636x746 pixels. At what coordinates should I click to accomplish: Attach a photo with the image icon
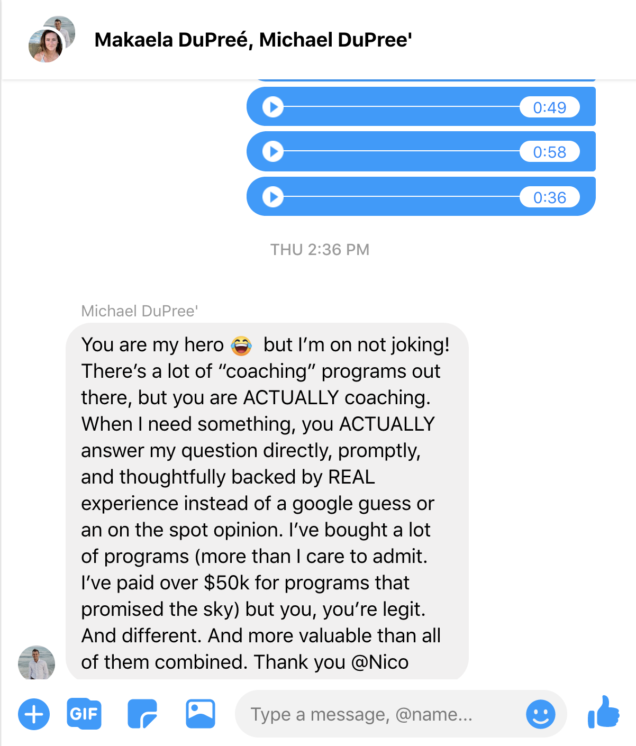[201, 714]
